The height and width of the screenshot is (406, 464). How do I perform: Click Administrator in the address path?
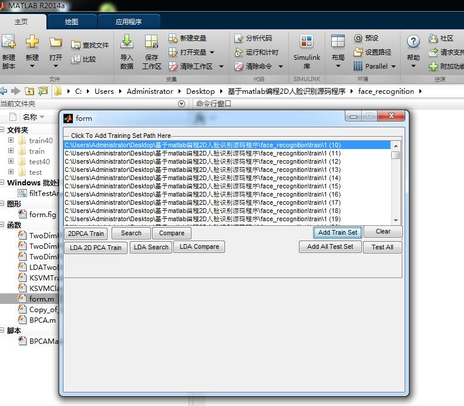150,92
